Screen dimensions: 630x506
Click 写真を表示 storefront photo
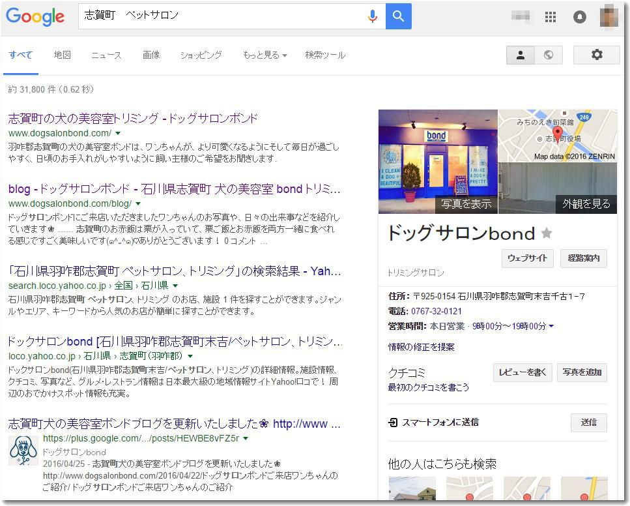tap(438, 162)
